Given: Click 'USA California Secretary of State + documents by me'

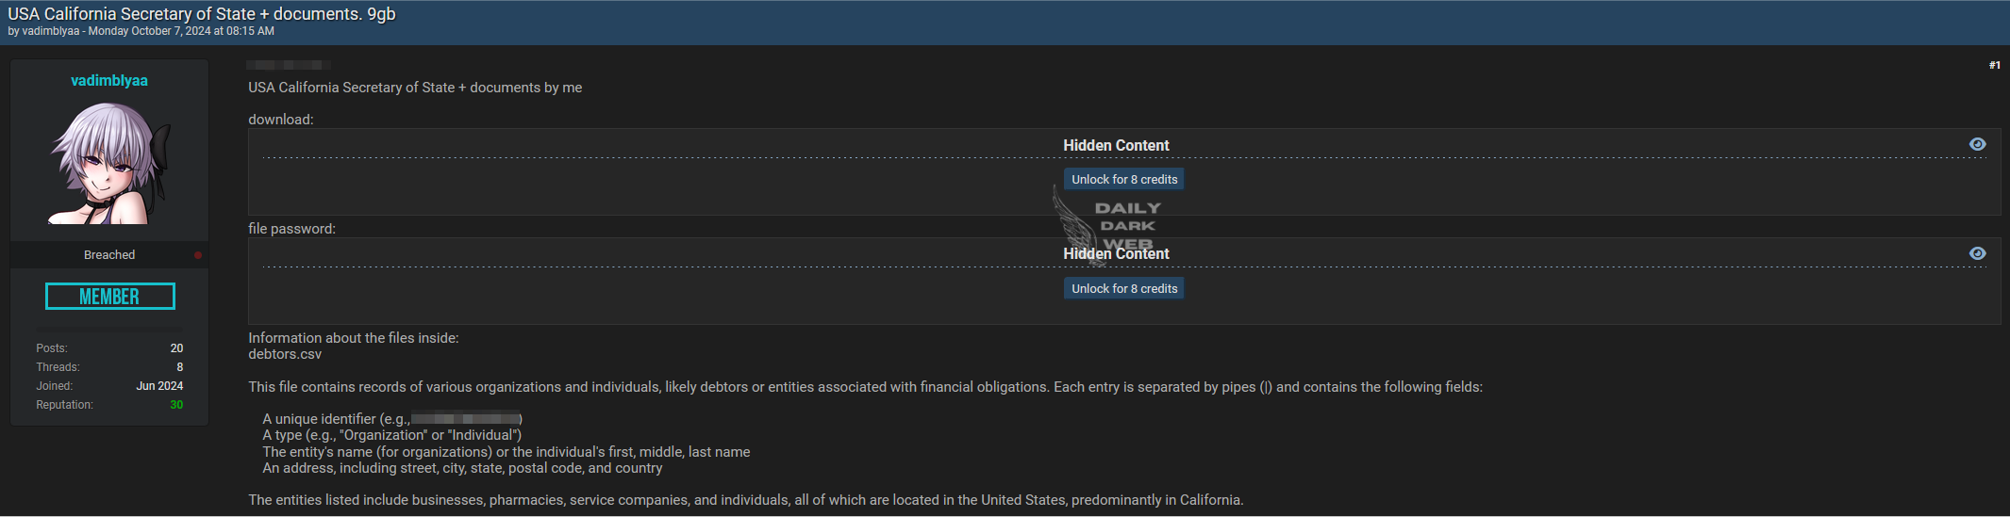Looking at the screenshot, I should pos(415,88).
